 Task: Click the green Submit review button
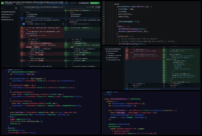click(x=95, y=3)
